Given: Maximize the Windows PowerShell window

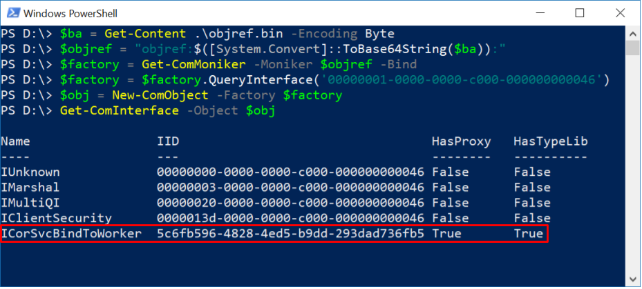Looking at the screenshot, I should pos(578,13).
